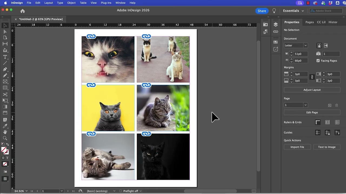Open the page number dropdown in status bar

pos(62,191)
